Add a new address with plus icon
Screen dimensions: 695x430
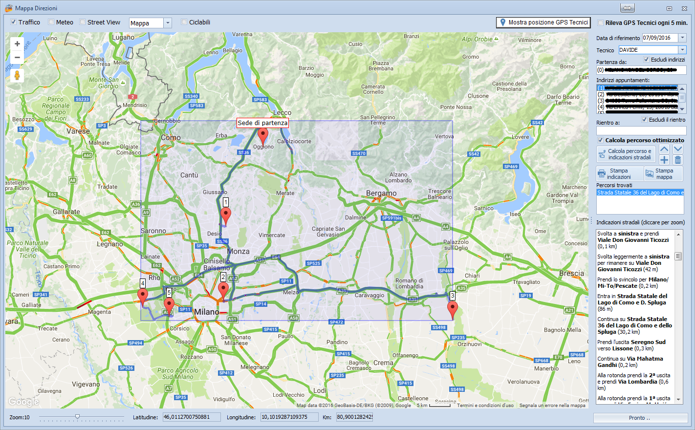tap(664, 160)
